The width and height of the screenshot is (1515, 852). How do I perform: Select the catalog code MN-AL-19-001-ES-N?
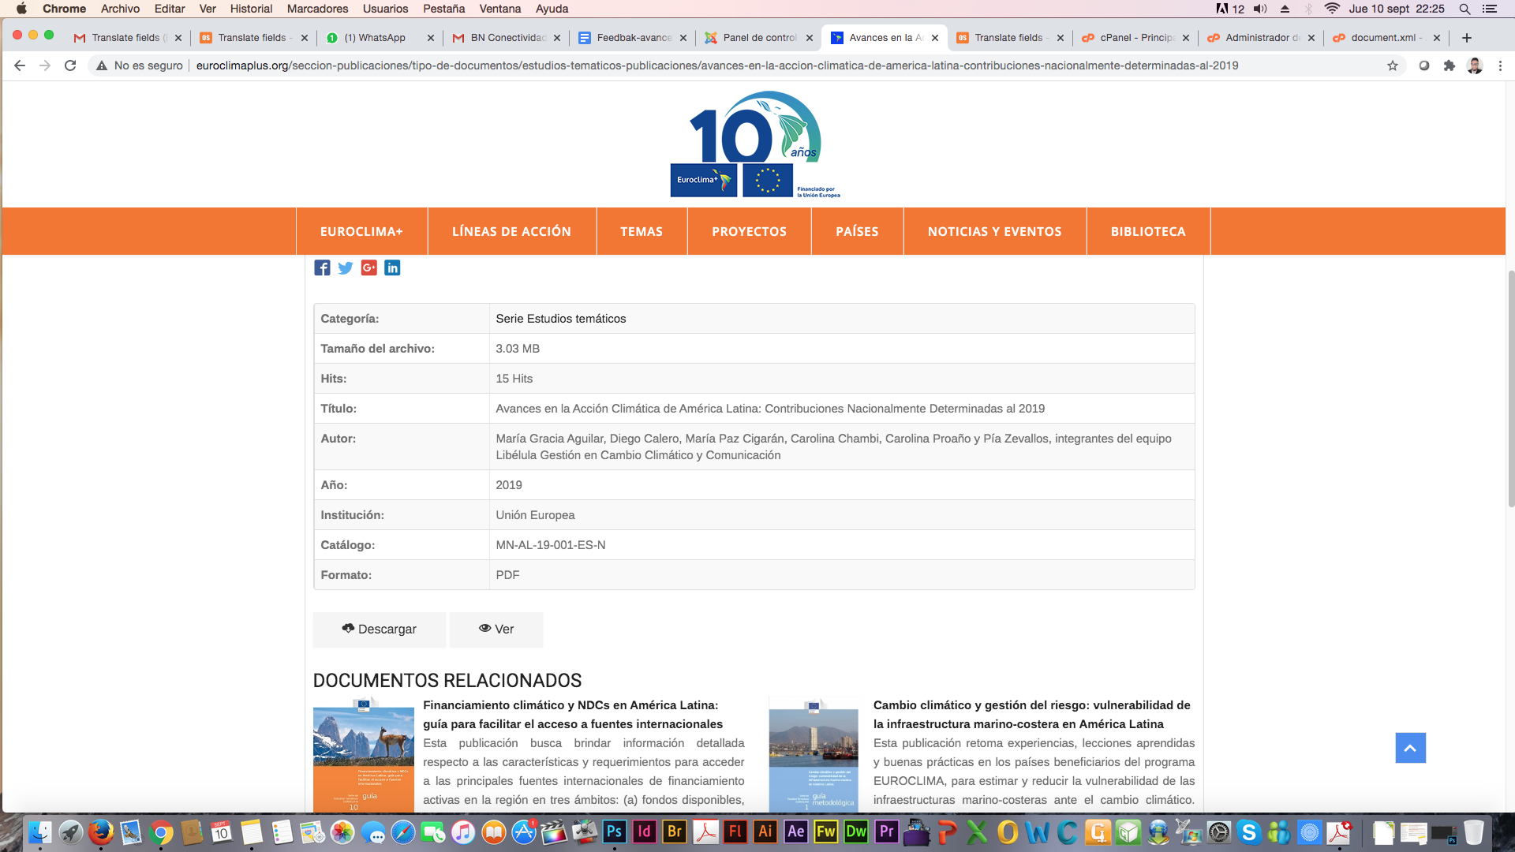pyautogui.click(x=551, y=545)
